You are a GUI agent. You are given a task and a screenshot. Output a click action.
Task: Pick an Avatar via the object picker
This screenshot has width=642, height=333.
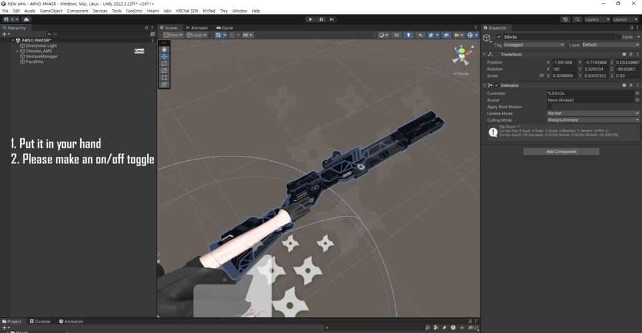click(637, 100)
